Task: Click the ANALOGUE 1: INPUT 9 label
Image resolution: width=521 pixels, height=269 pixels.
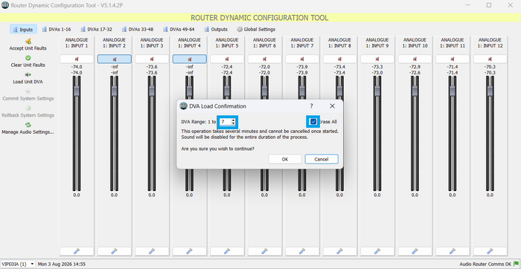Action: tap(377, 43)
